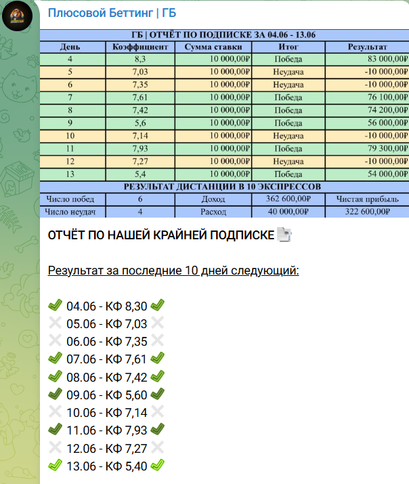Viewport: 409px width, 484px height.
Task: Click the Сумма ставки column header
Action: click(x=213, y=47)
